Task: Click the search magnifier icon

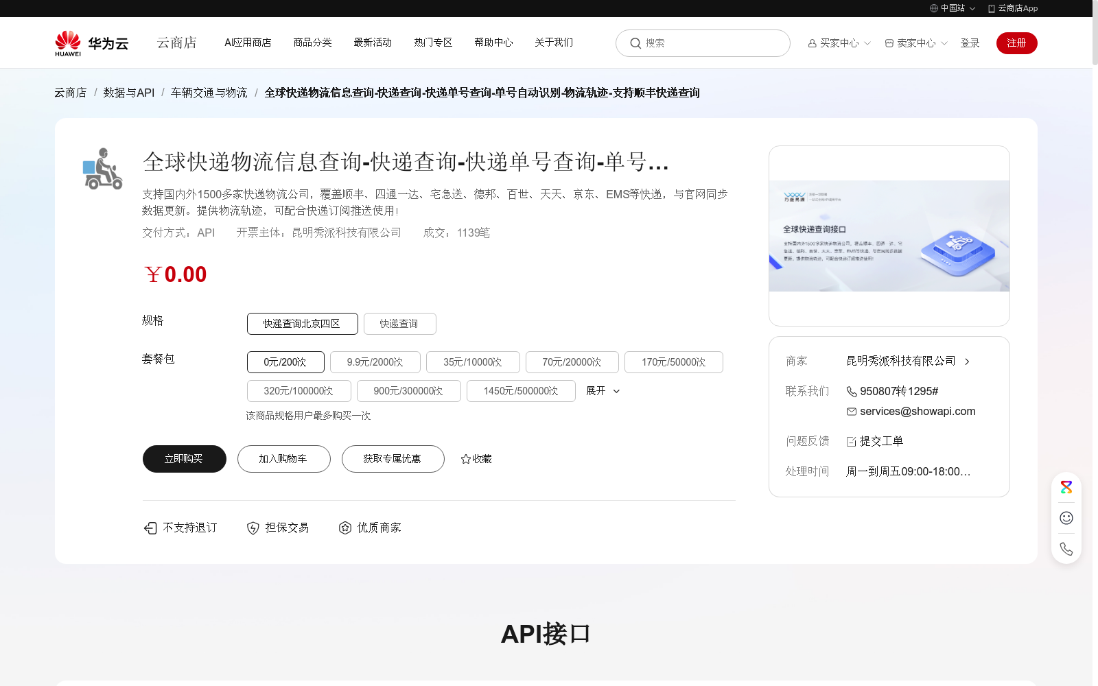Action: click(635, 43)
